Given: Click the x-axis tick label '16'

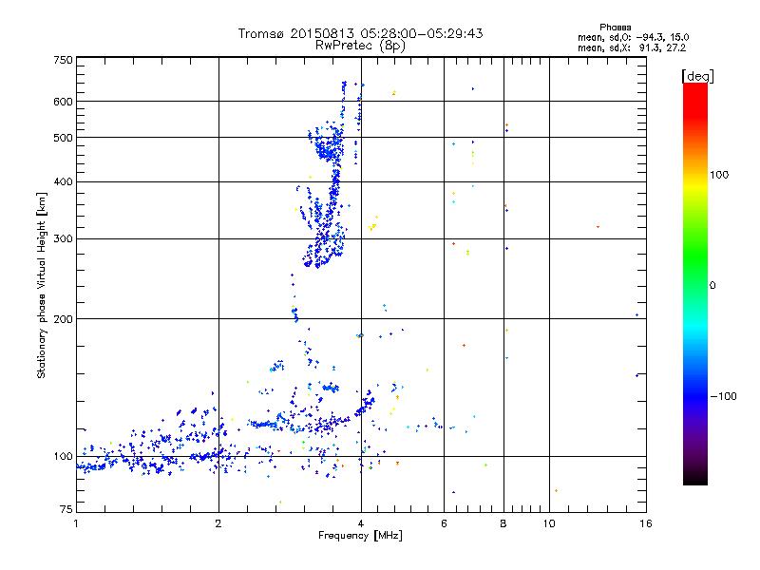Looking at the screenshot, I should 646,523.
